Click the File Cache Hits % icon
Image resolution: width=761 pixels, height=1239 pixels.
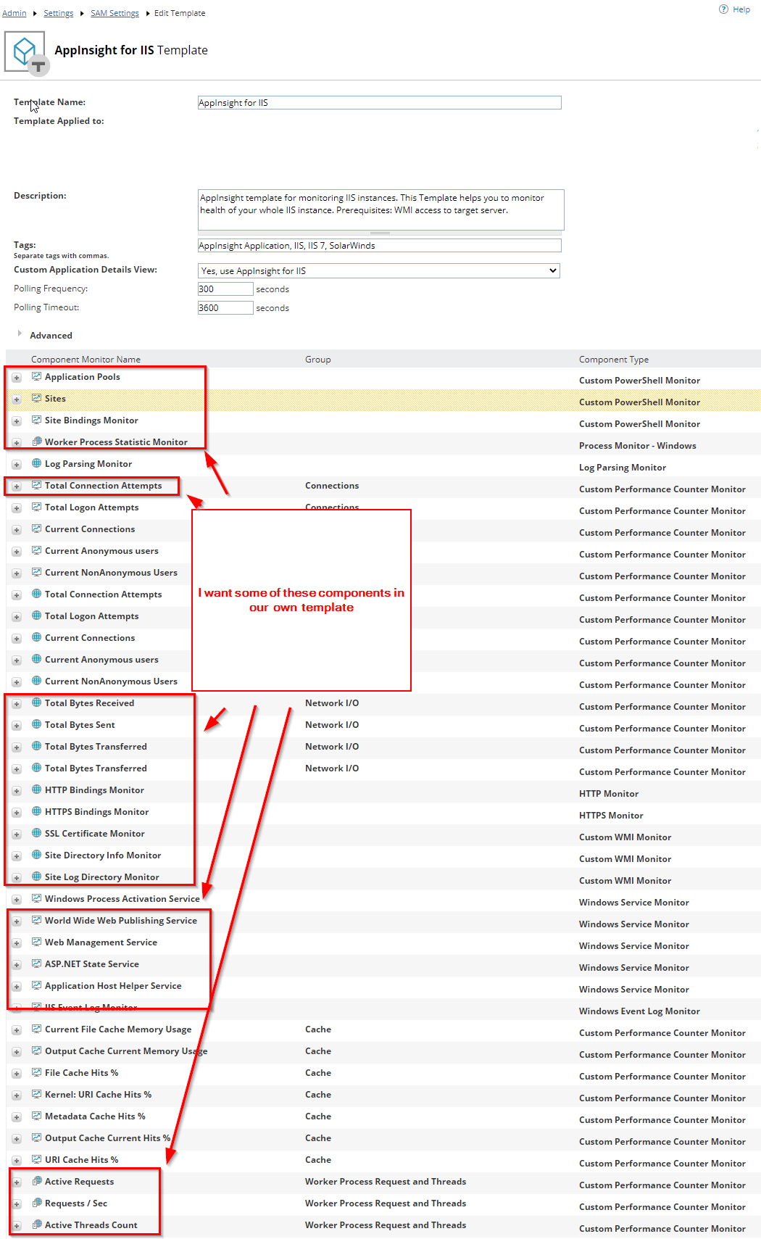[36, 1072]
